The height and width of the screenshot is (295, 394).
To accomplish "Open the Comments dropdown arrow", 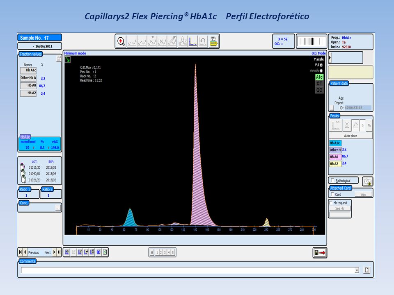I will tap(357, 270).
